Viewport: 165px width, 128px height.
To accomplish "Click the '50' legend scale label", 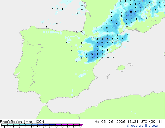I will [x=81, y=127].
